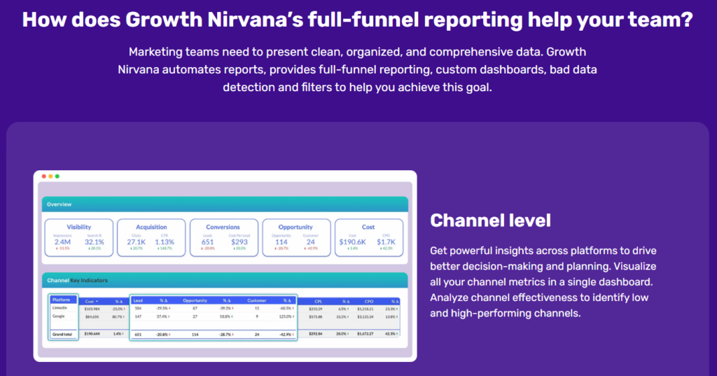Open the Visibility metric card
This screenshot has width=717, height=376.
point(78,237)
